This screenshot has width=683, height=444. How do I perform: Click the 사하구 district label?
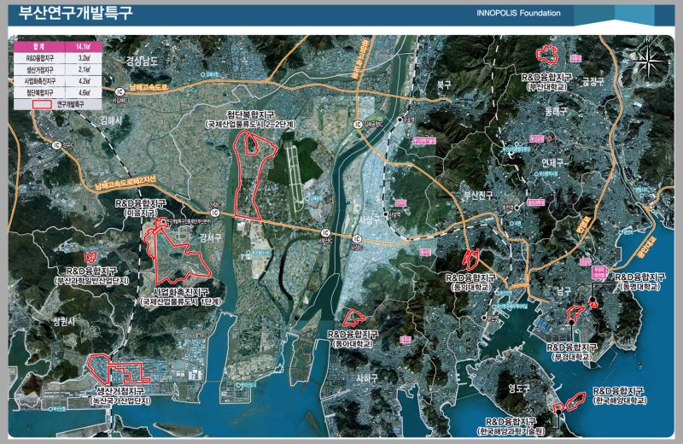[x=367, y=378]
